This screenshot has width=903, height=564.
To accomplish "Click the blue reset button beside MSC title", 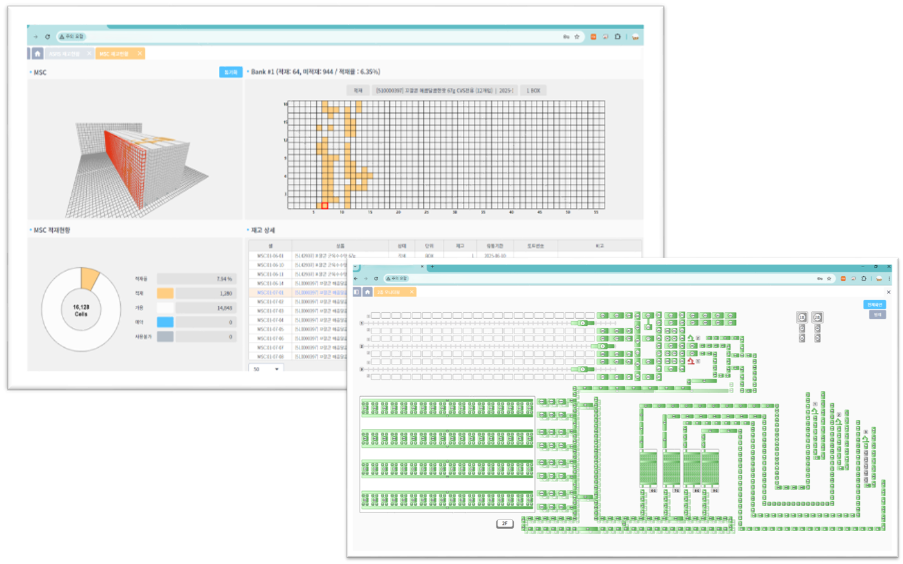I will (230, 72).
